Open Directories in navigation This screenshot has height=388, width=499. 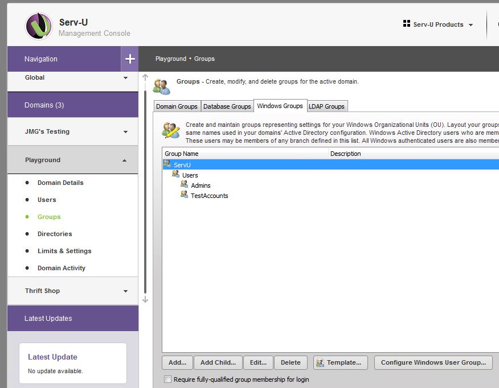click(55, 234)
